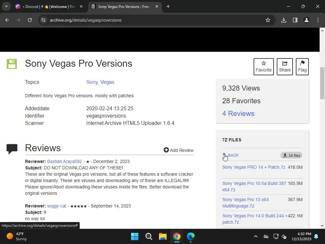The width and height of the screenshot is (325, 244).
Task: Toggle the Chrome side panel
Action: [295, 20]
